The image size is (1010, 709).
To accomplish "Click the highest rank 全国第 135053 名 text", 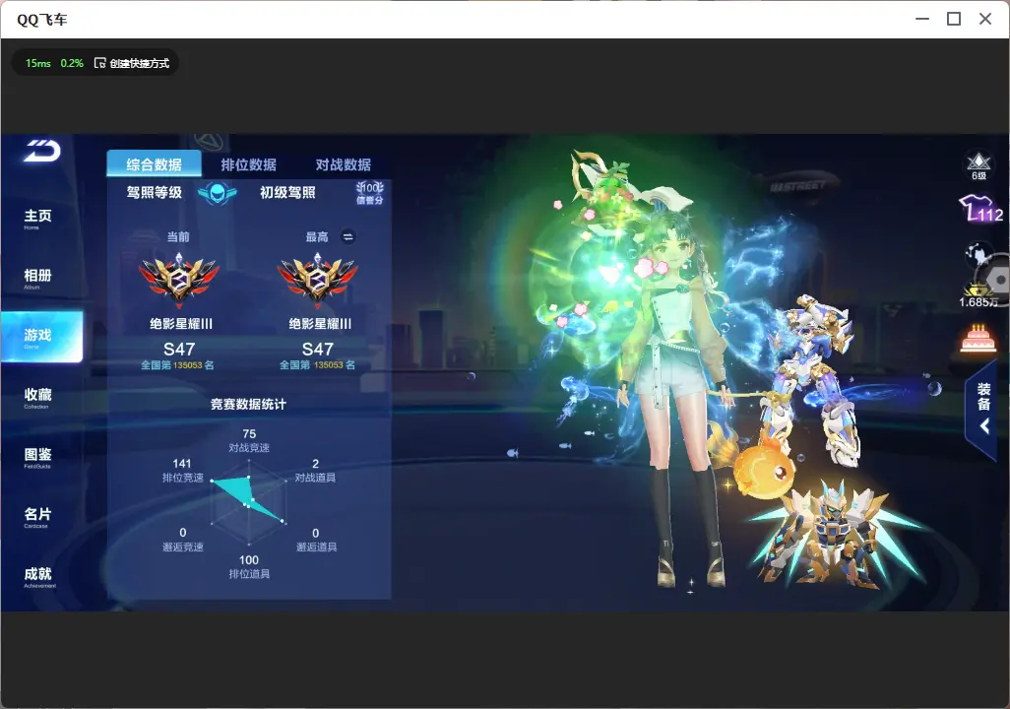I will pos(317,364).
